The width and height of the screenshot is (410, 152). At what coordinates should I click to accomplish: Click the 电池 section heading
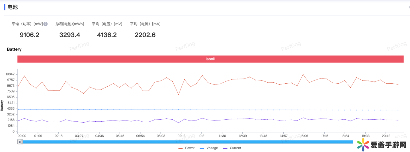click(13, 7)
